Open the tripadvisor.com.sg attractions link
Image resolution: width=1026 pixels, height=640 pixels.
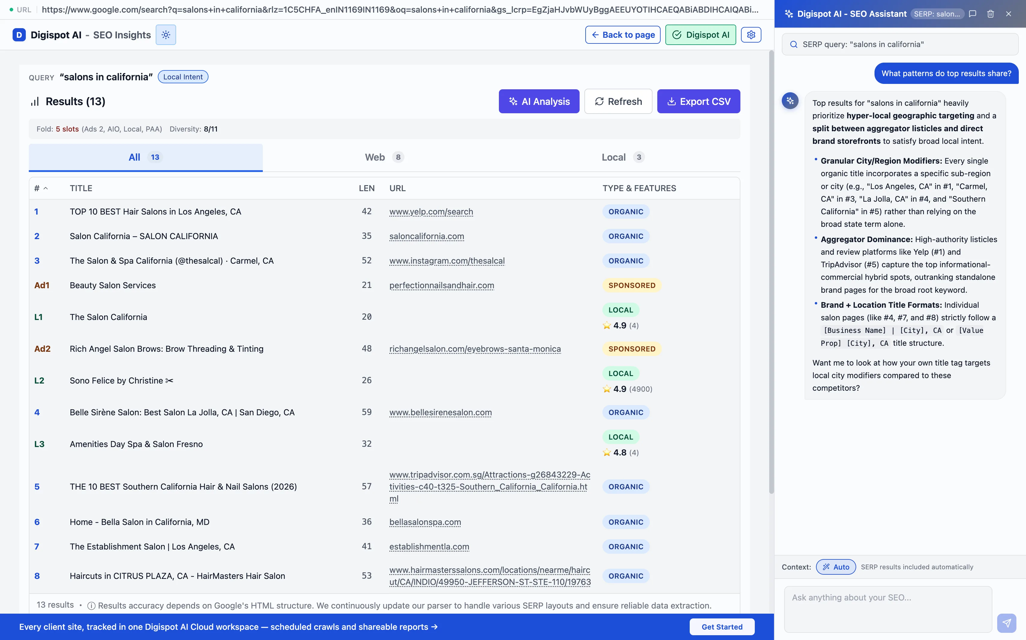pyautogui.click(x=490, y=487)
